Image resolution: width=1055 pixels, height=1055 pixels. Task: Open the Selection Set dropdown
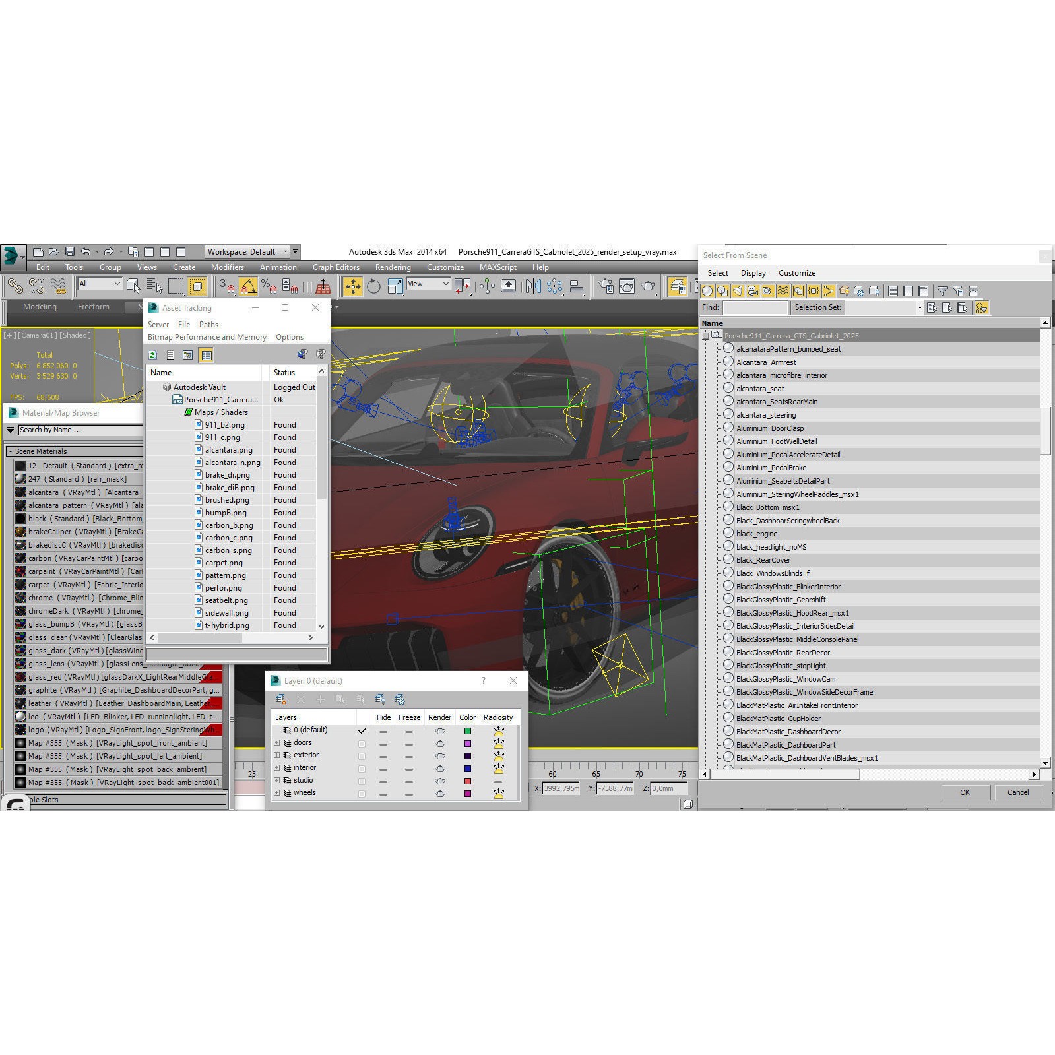(x=884, y=307)
